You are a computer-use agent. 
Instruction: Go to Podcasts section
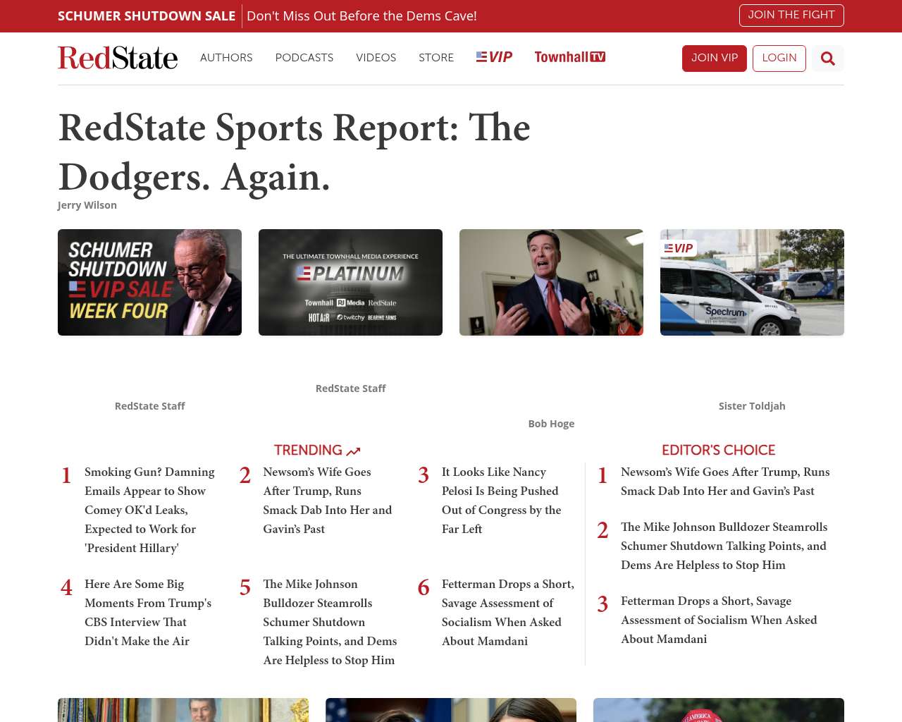pyautogui.click(x=304, y=58)
